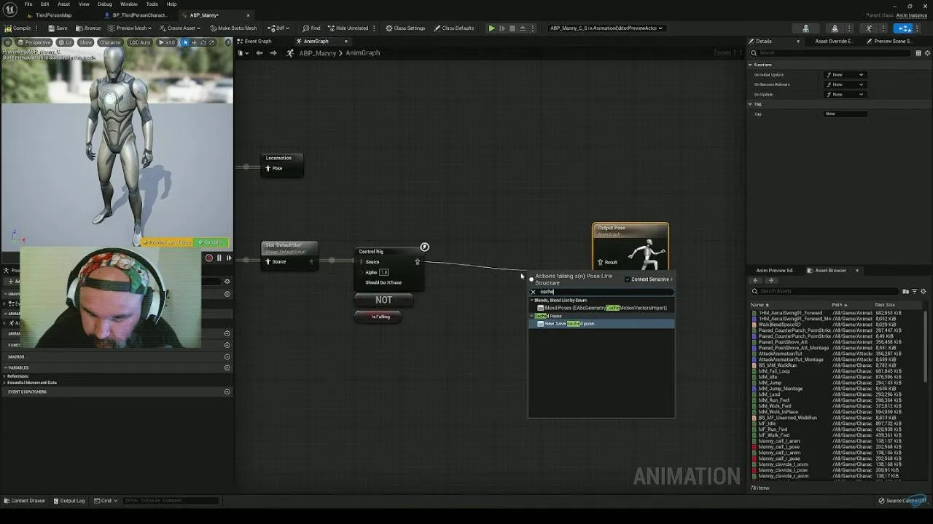Select MM_Idle in the asset browser
933x524 pixels.
[768, 377]
